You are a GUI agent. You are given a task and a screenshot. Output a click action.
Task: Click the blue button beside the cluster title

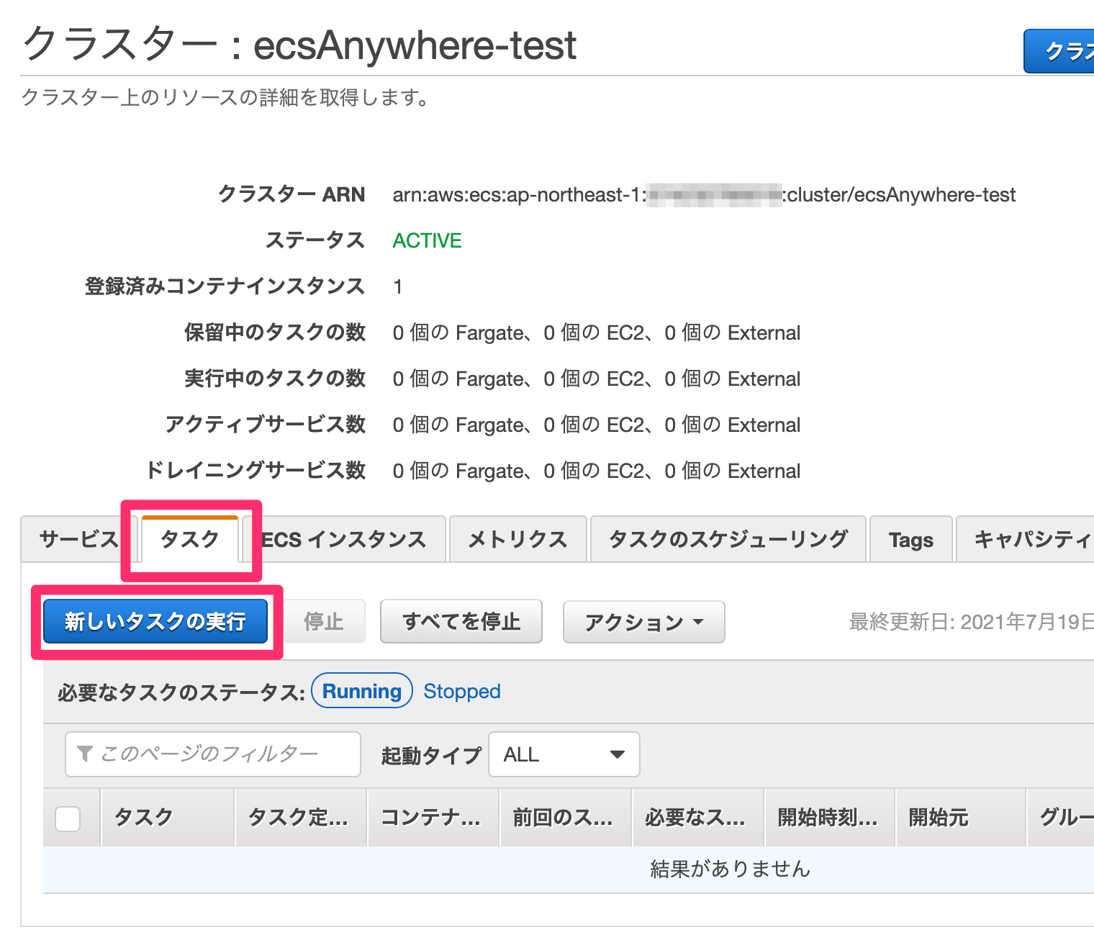point(1059,51)
